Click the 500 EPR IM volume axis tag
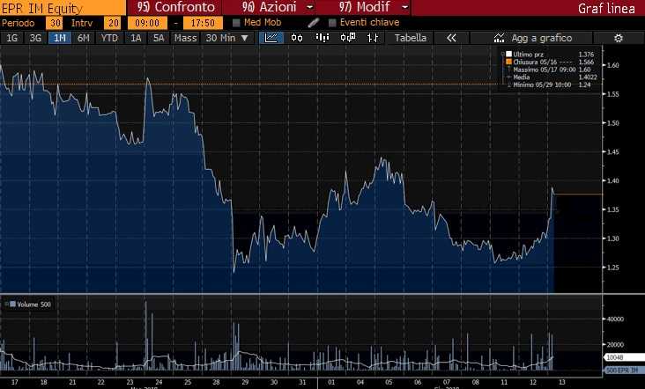This screenshot has width=645, height=389. pyautogui.click(x=623, y=371)
